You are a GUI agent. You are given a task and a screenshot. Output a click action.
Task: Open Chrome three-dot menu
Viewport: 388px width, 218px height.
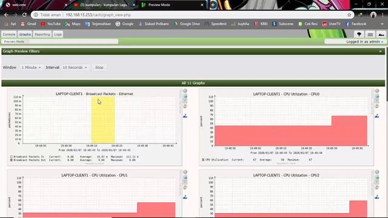(x=383, y=15)
